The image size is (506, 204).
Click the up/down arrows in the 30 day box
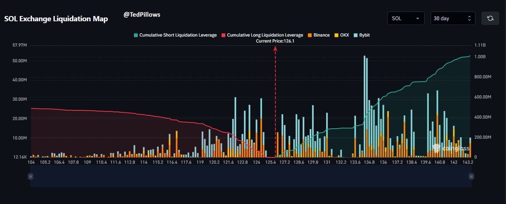click(x=469, y=18)
